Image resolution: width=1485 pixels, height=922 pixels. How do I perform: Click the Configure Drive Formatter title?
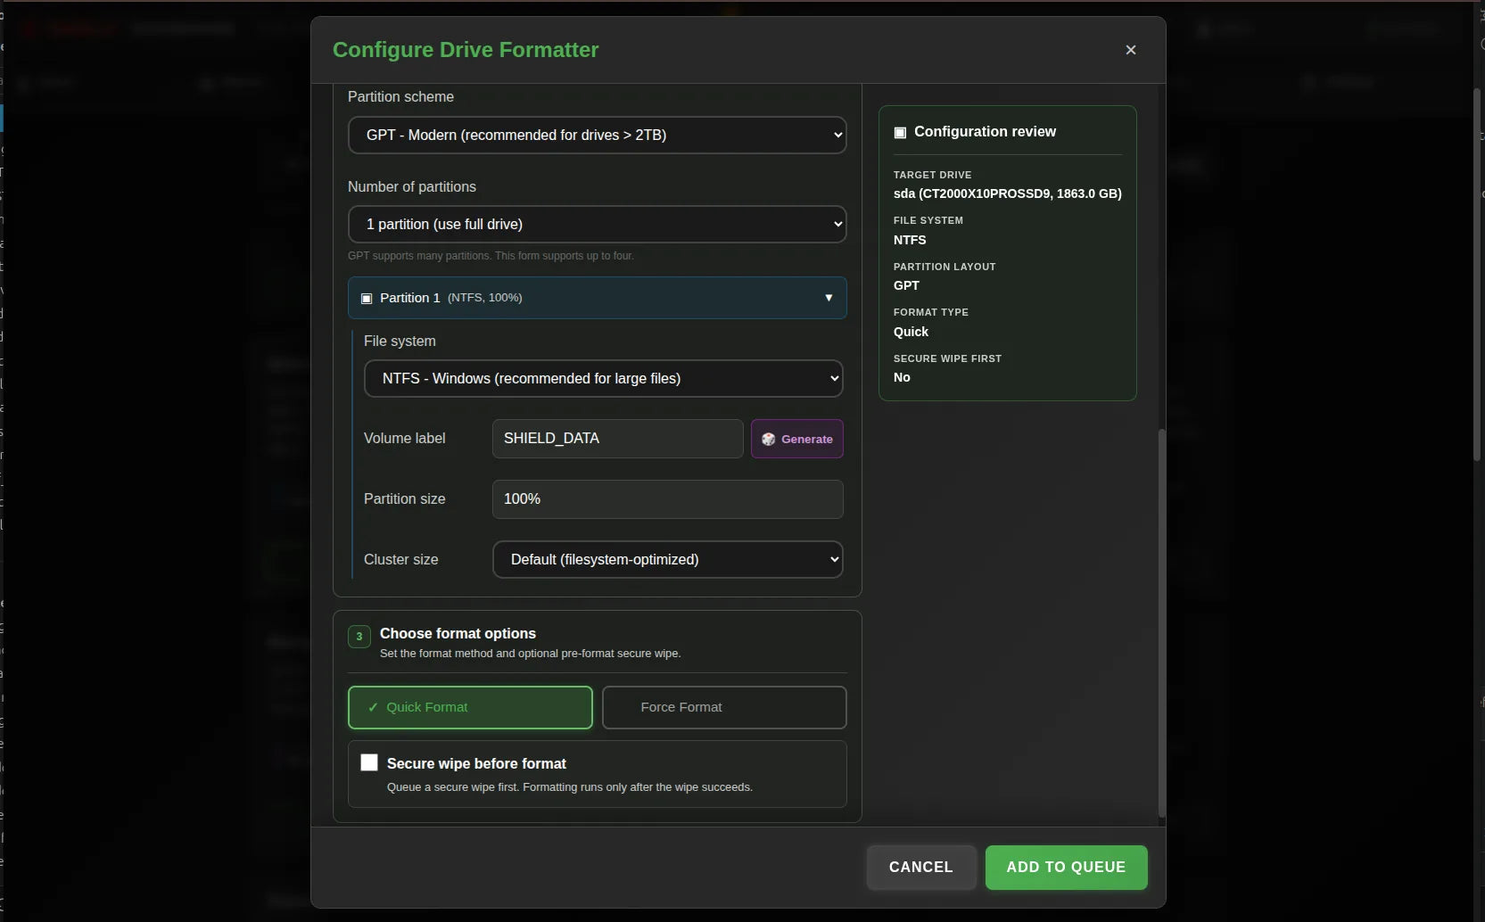(x=466, y=50)
